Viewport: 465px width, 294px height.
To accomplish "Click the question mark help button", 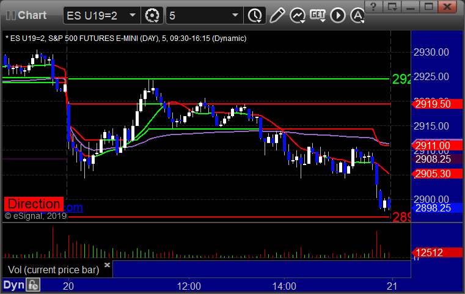I will 373,6.
